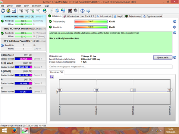Screen dimensions: 179x134
Task: Click the blue sync arrows toolbar icon
Action: [x=57, y=11]
